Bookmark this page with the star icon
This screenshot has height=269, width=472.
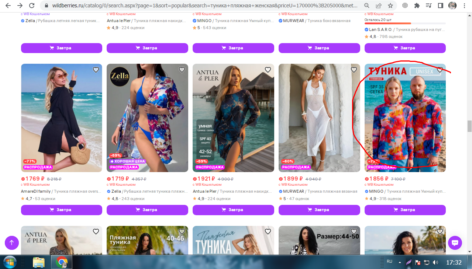click(390, 6)
